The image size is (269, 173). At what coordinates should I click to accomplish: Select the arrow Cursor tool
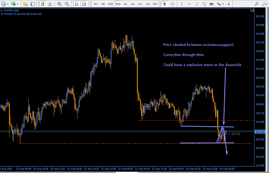[164, 4]
